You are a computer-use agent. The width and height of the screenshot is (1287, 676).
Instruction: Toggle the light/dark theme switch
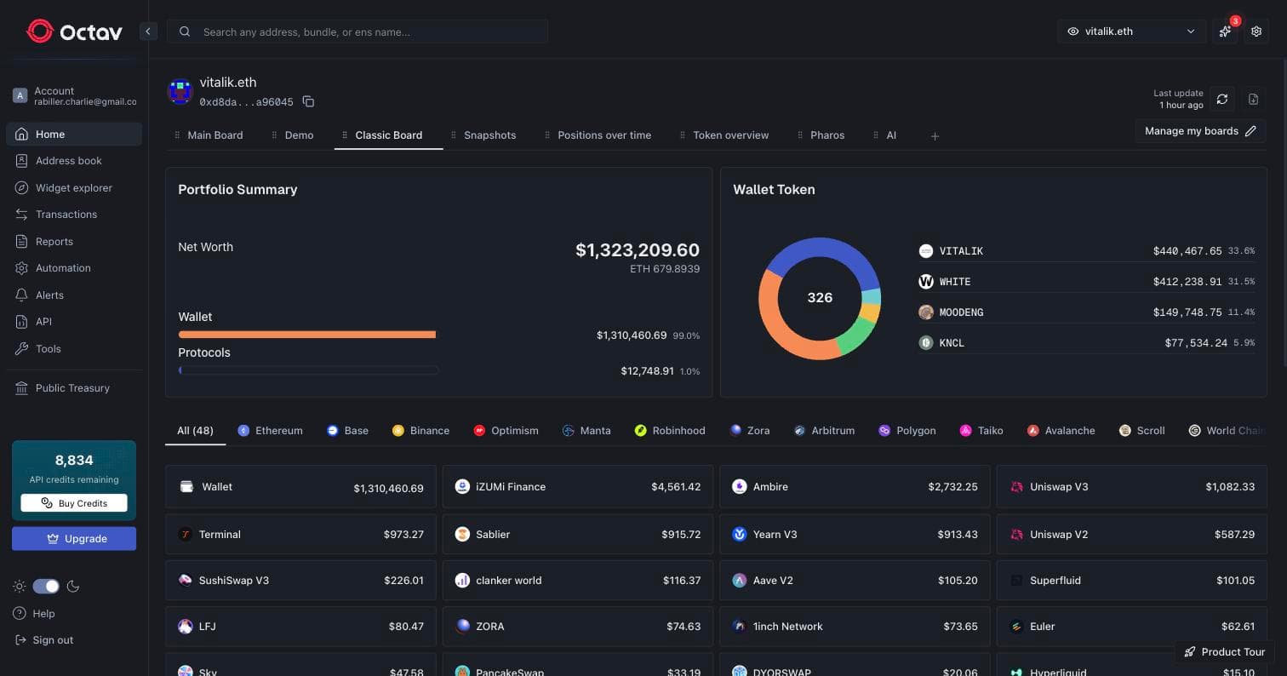click(46, 587)
